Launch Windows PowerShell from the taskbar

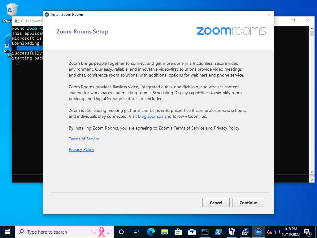coord(219,231)
